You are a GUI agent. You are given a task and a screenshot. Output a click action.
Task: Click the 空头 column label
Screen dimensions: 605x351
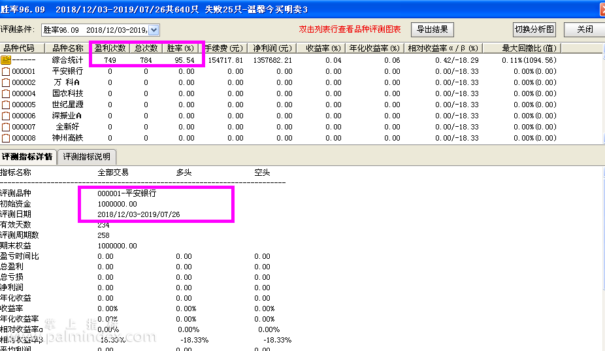click(262, 173)
